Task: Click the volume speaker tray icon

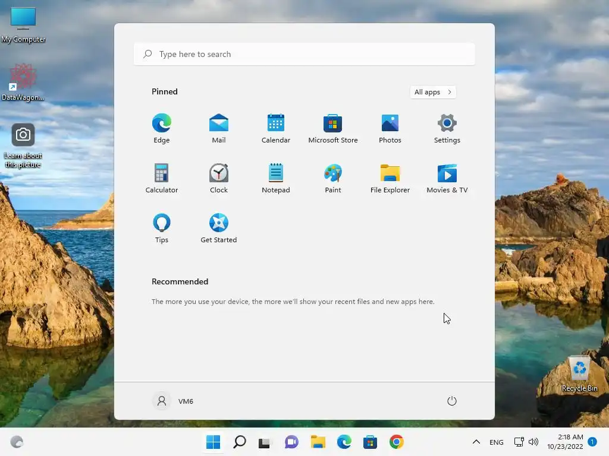Action: 533,442
